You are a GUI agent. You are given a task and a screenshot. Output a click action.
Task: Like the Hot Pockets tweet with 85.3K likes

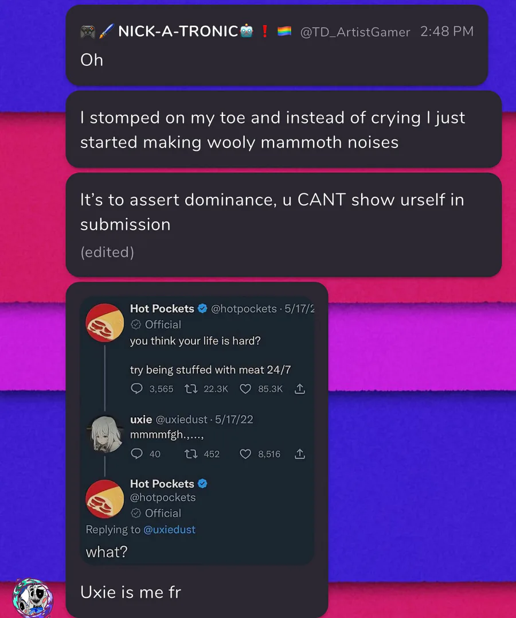(245, 389)
